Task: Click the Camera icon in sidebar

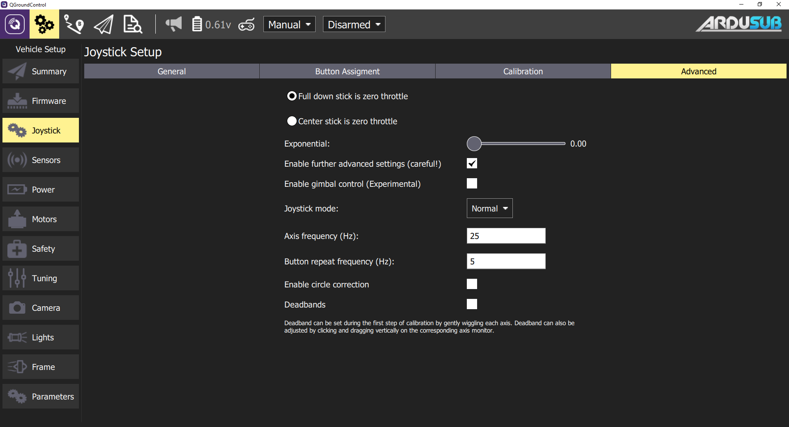Action: pos(17,308)
